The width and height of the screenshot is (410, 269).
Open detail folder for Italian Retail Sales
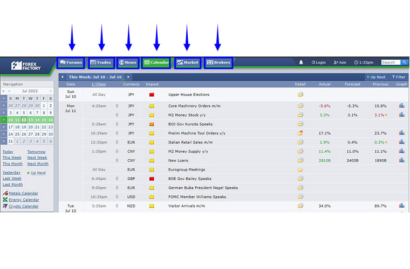(300, 143)
